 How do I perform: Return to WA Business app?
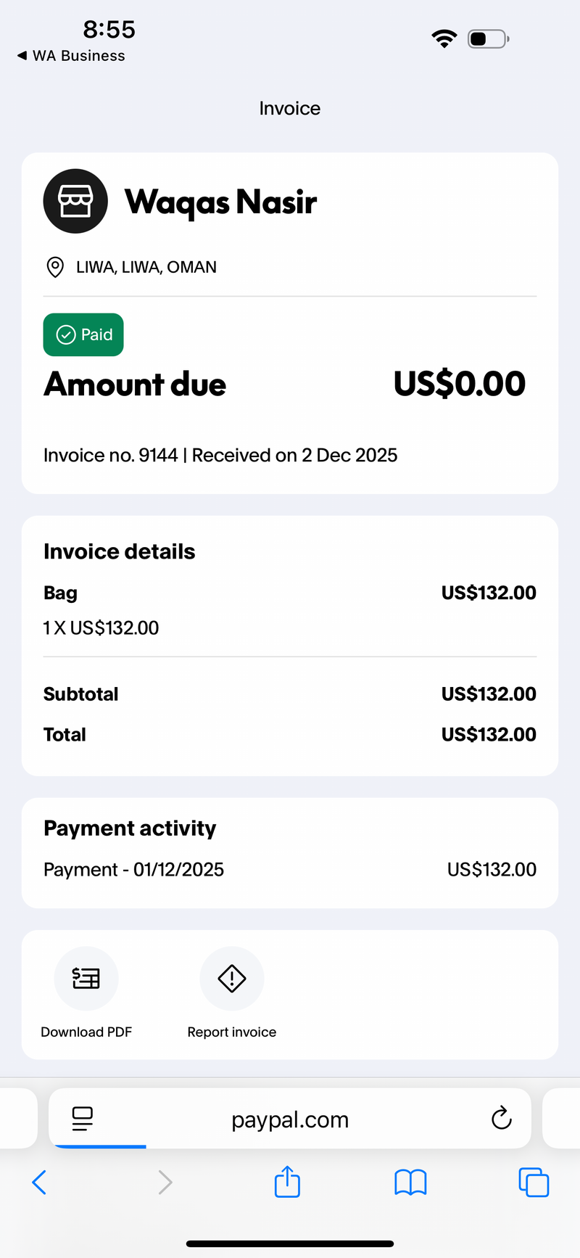71,56
